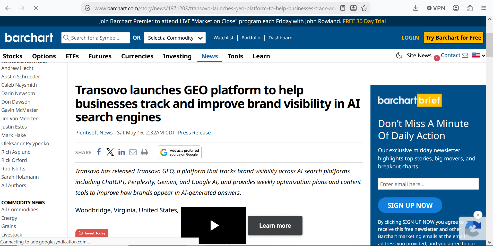Share article by email
The width and height of the screenshot is (493, 246).
[133, 152]
